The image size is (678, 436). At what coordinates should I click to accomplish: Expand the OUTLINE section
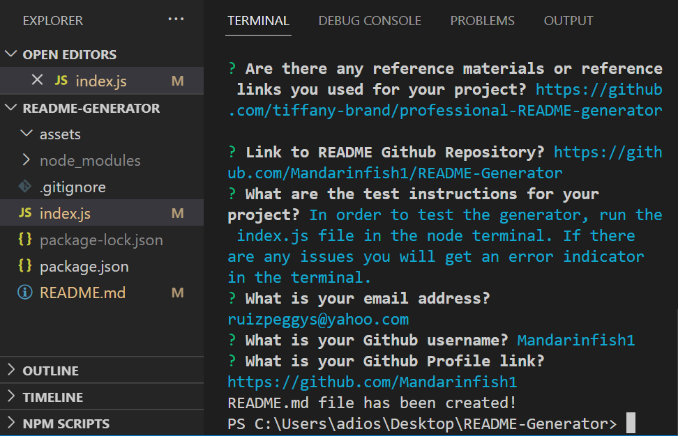11,370
